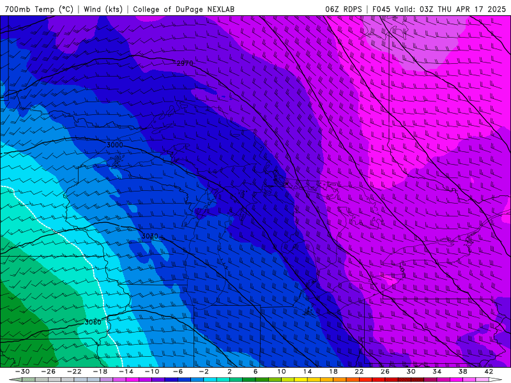511x383 pixels.
Task: Click the 42 colorbar tick label
Action: click(489, 372)
